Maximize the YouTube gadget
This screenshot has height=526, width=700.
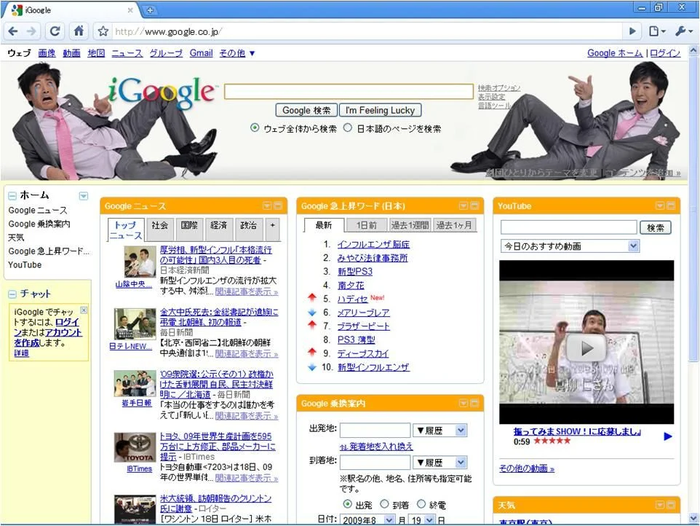tap(671, 205)
